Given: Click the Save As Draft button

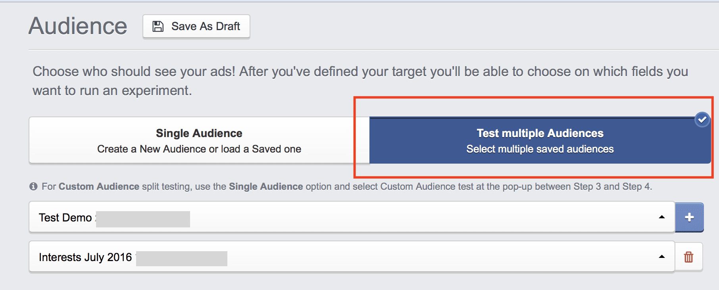Looking at the screenshot, I should [x=196, y=26].
